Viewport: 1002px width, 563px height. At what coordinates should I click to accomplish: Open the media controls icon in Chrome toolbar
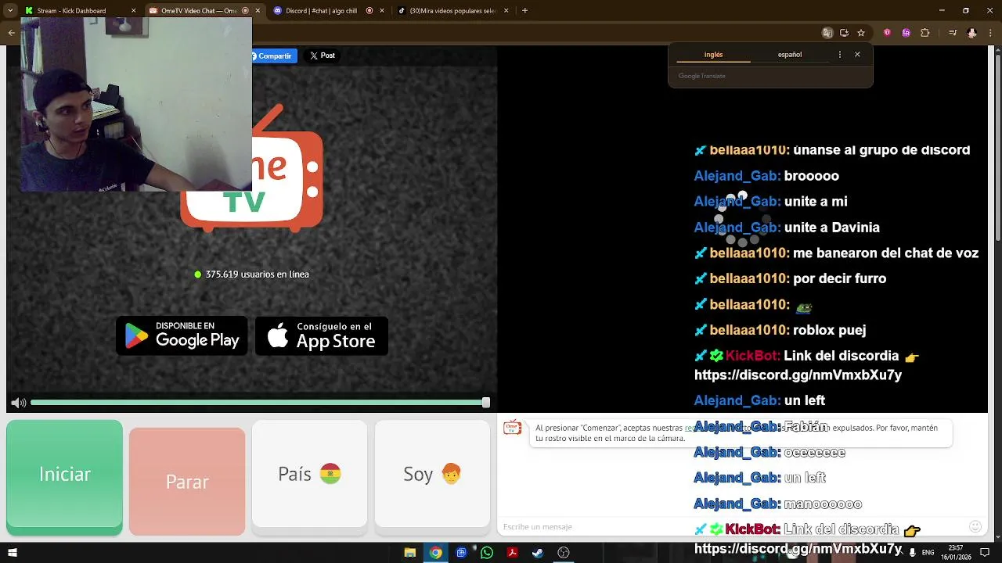click(x=953, y=33)
